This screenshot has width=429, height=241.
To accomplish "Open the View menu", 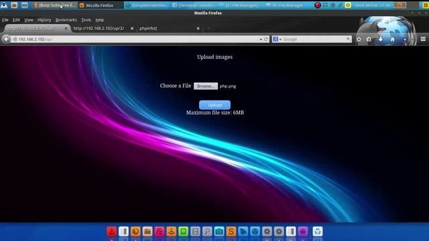I will tap(29, 20).
